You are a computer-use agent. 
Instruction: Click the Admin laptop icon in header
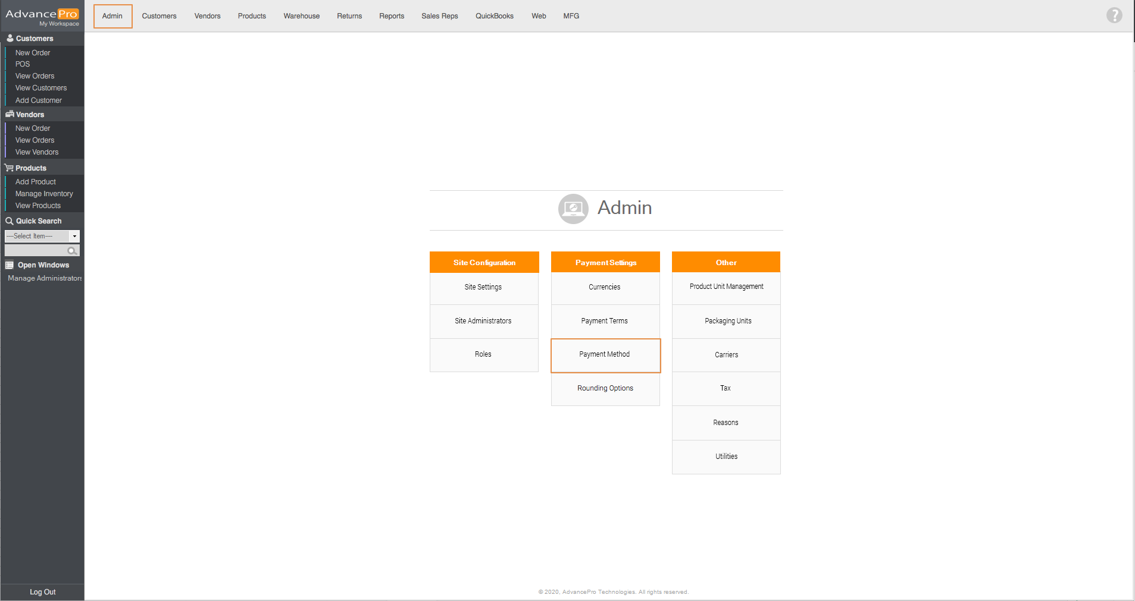pyautogui.click(x=573, y=209)
